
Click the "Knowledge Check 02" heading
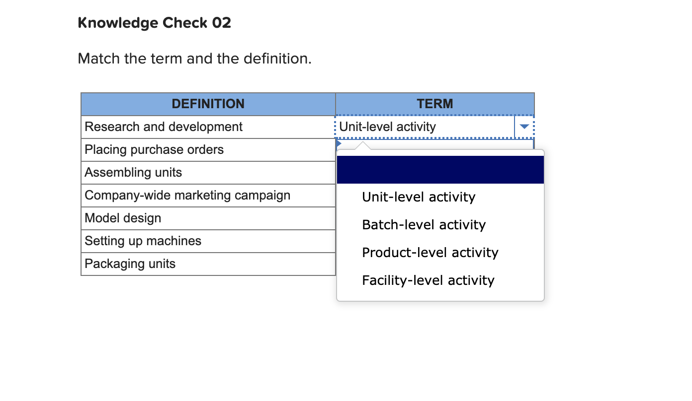[x=154, y=22]
